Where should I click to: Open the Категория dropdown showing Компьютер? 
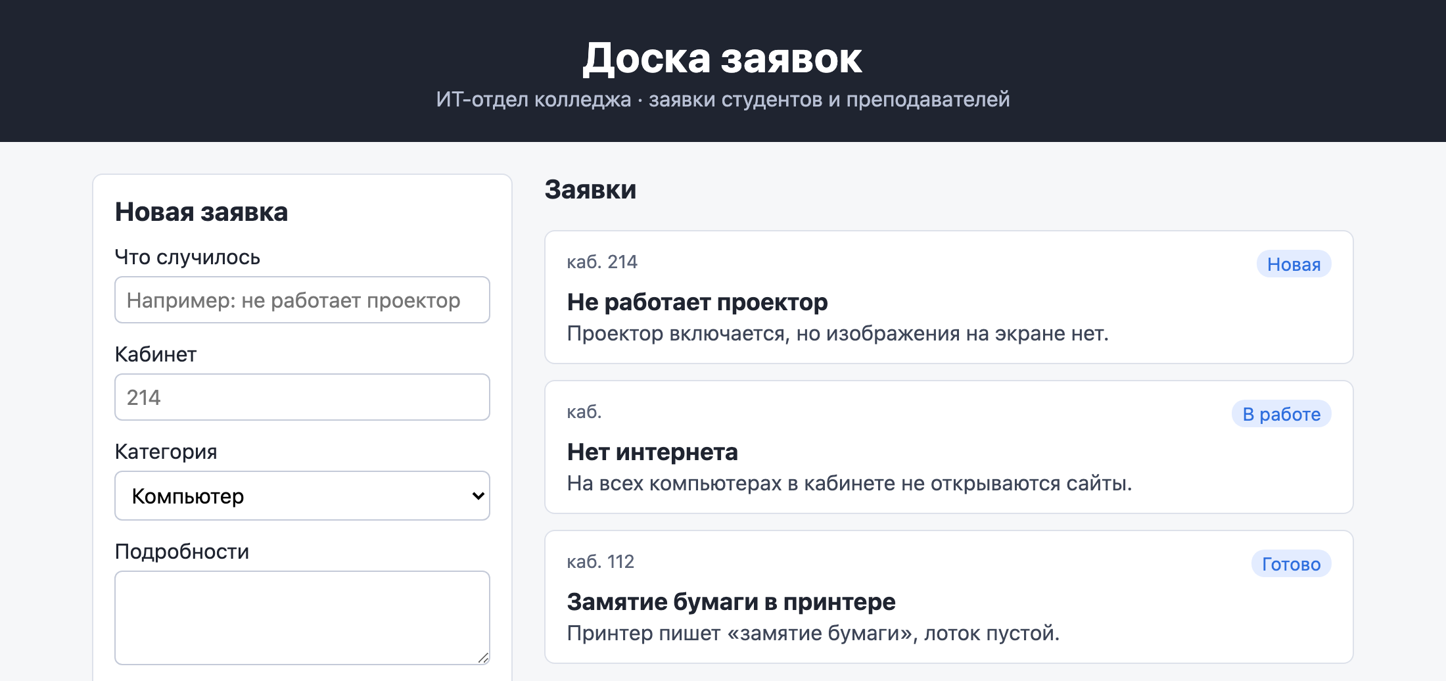tap(302, 496)
